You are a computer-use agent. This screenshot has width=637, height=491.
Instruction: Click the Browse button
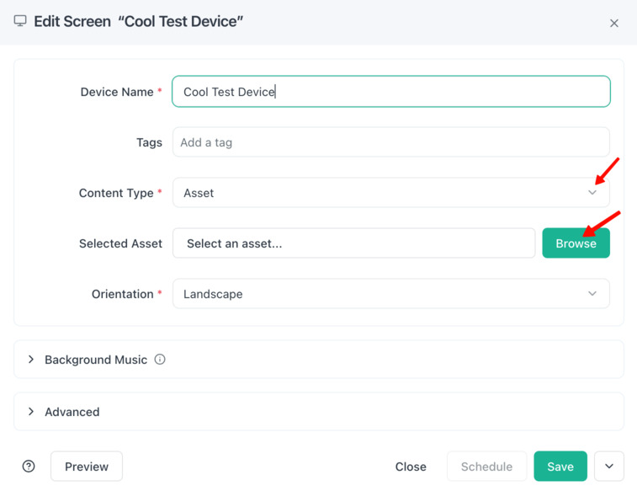click(x=576, y=243)
